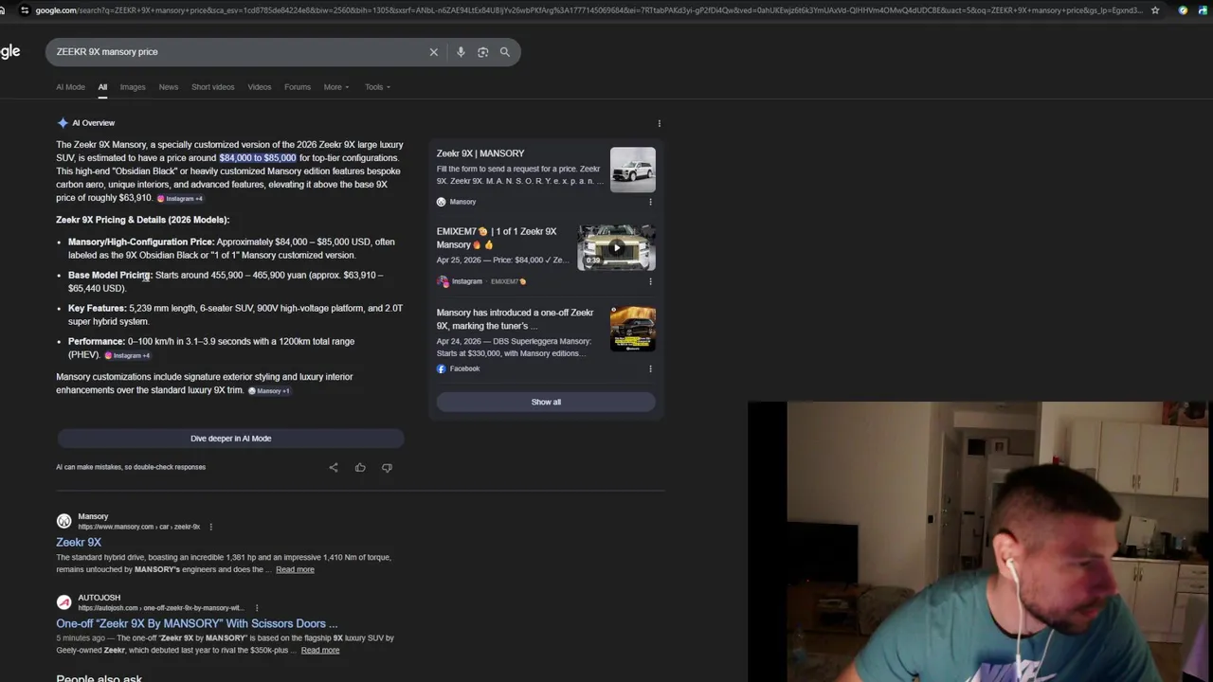Click the Google logo

9,52
